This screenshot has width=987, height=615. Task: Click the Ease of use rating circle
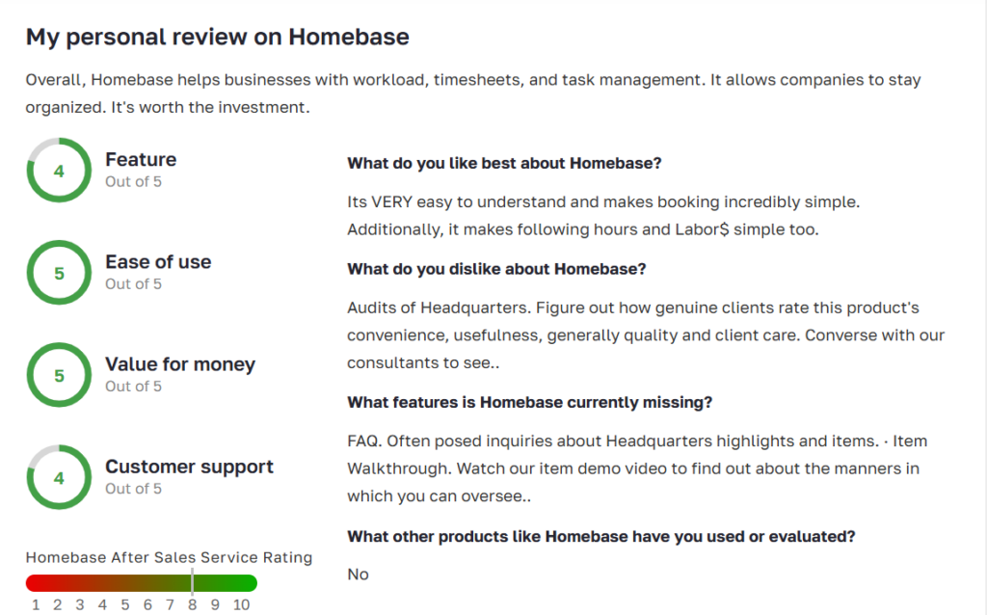click(x=59, y=273)
